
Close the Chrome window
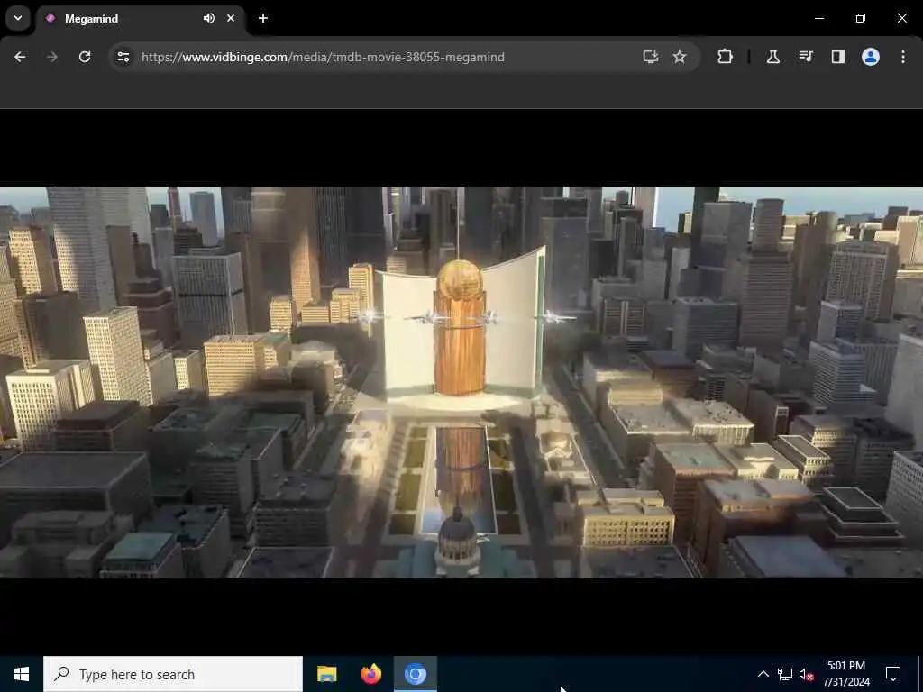(901, 18)
